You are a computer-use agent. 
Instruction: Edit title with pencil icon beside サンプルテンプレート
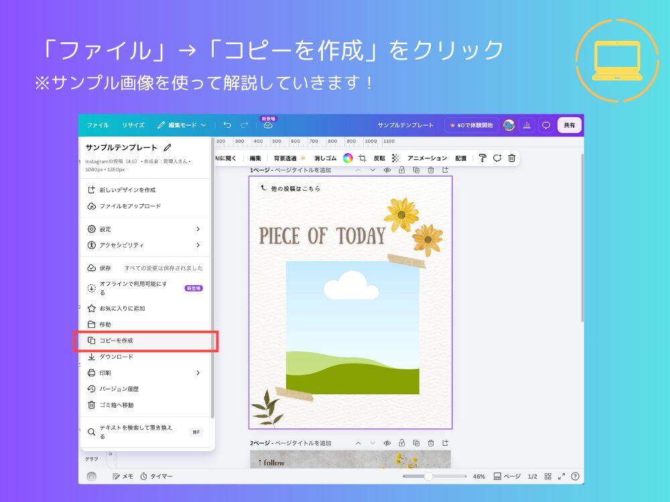(x=167, y=147)
